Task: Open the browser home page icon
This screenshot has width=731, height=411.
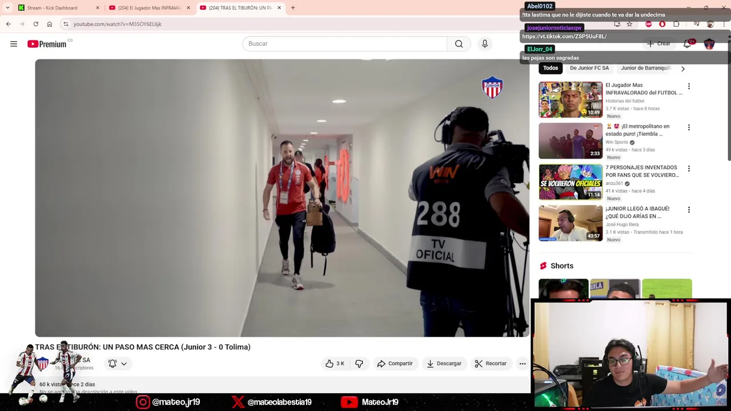Action: tap(50, 24)
